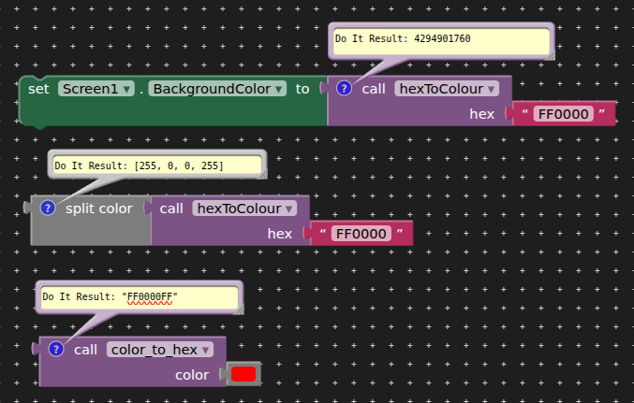The width and height of the screenshot is (634, 403).
Task: Select the gray split color block label
Action: [98, 209]
